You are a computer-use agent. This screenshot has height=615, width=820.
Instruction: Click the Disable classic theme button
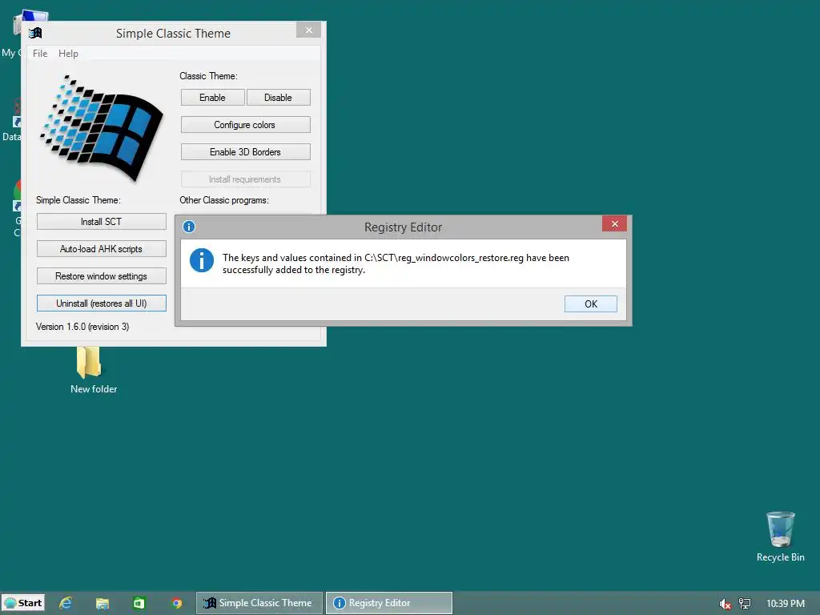(x=278, y=97)
